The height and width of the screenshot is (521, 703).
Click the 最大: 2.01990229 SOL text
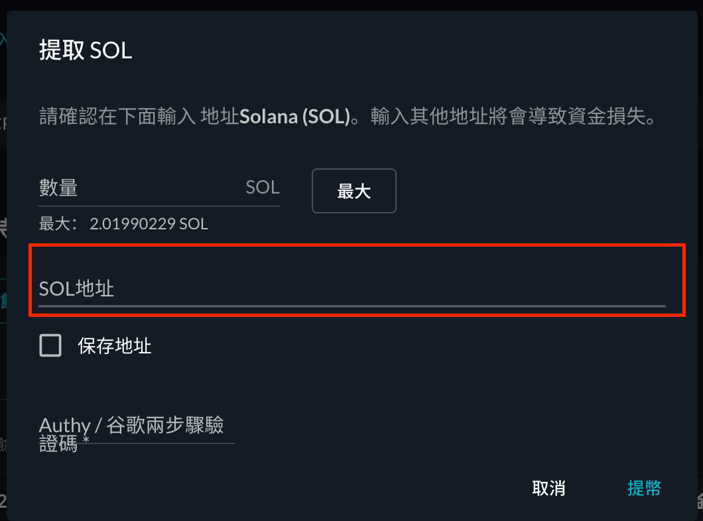122,223
